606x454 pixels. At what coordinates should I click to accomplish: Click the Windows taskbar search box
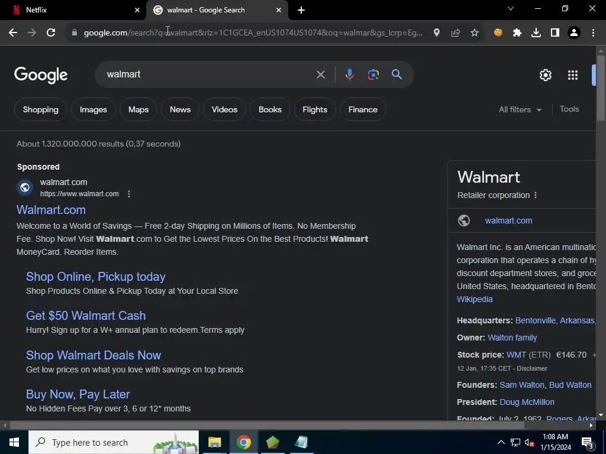[x=114, y=442]
